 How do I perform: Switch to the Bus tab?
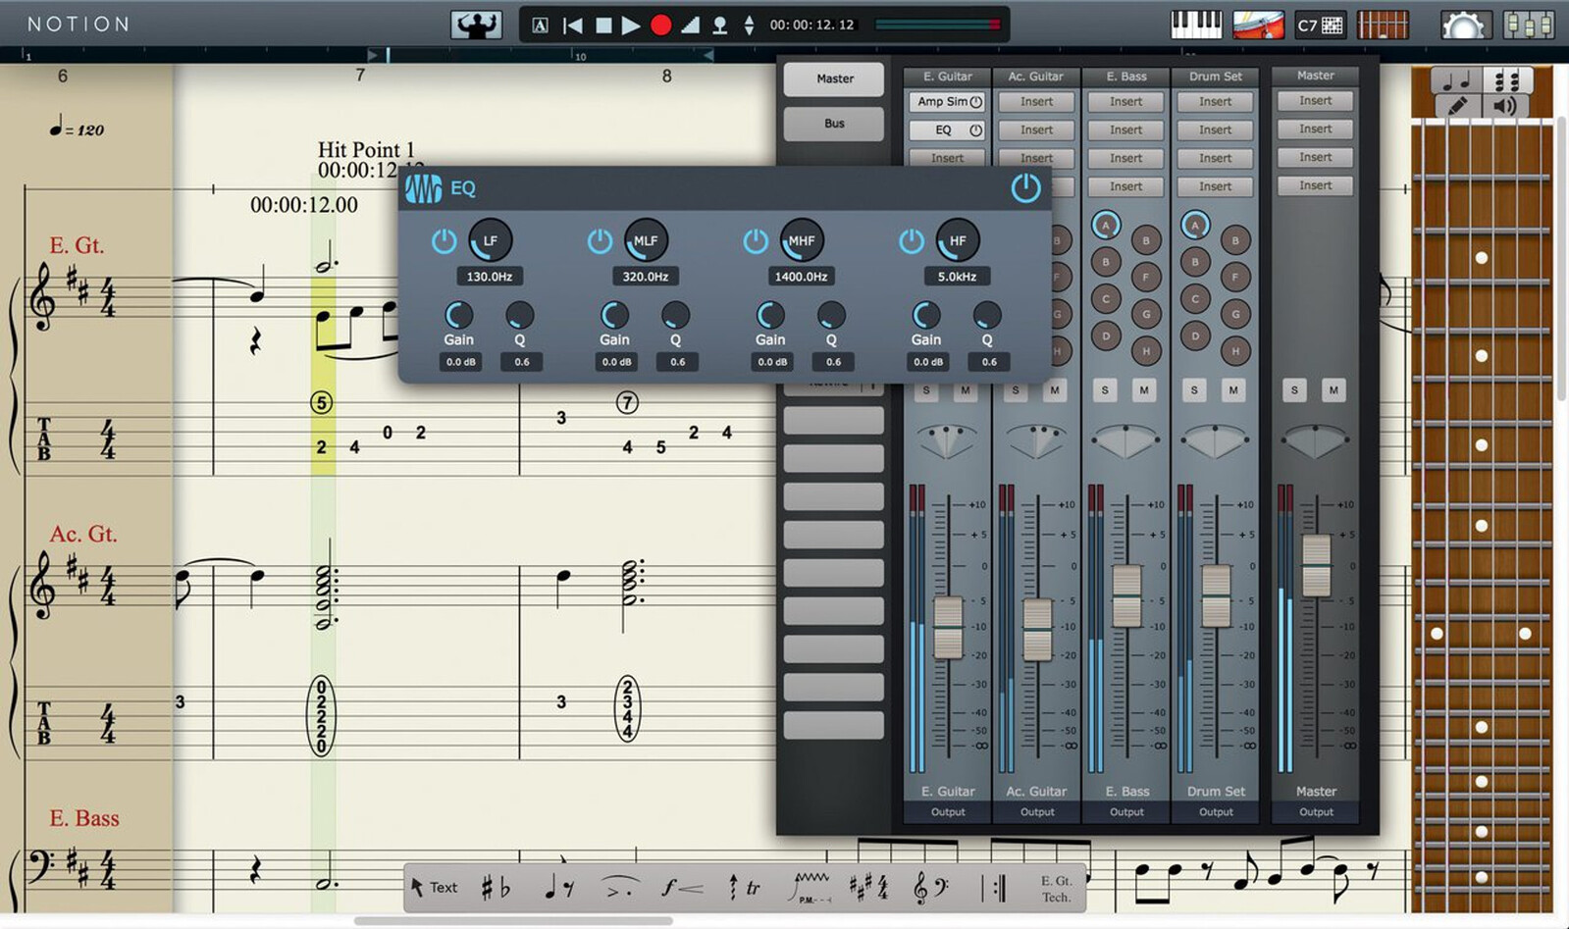[x=834, y=124]
